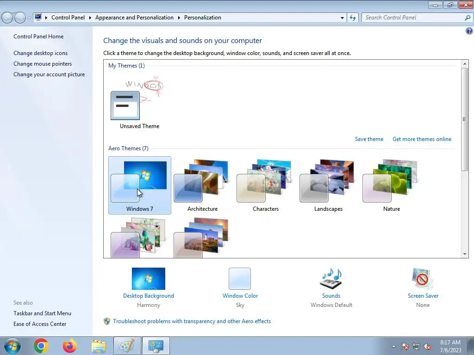
Task: Click the theme list scroll up arrow
Action: coord(465,64)
